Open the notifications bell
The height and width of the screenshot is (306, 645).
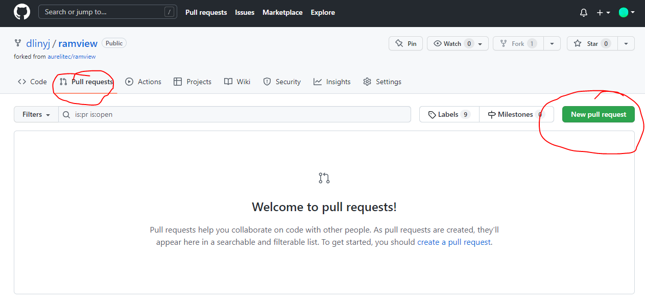point(584,13)
